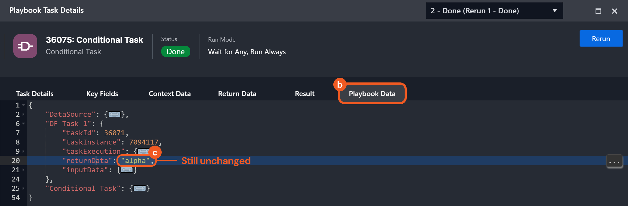Image resolution: width=628 pixels, height=206 pixels.
Task: Expand the collapsed taskExecution object icon
Action: point(143,151)
